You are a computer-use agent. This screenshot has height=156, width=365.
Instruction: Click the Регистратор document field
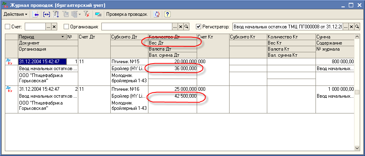[288, 27]
